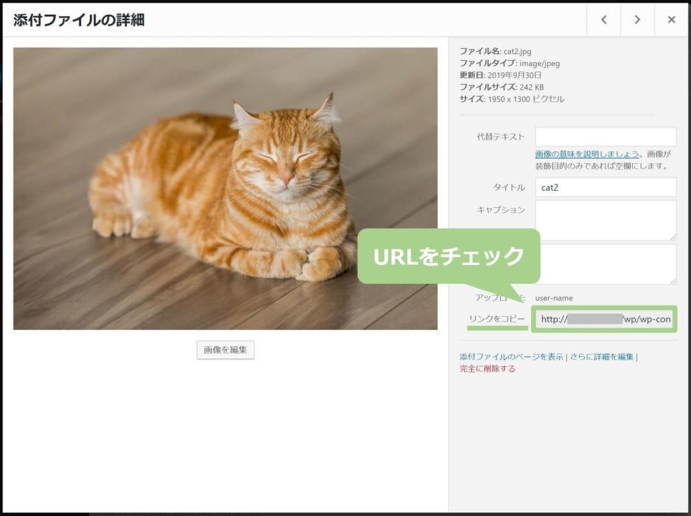Screen dimensions: 691x516
Task: Click the cat image preview
Action: 225,188
